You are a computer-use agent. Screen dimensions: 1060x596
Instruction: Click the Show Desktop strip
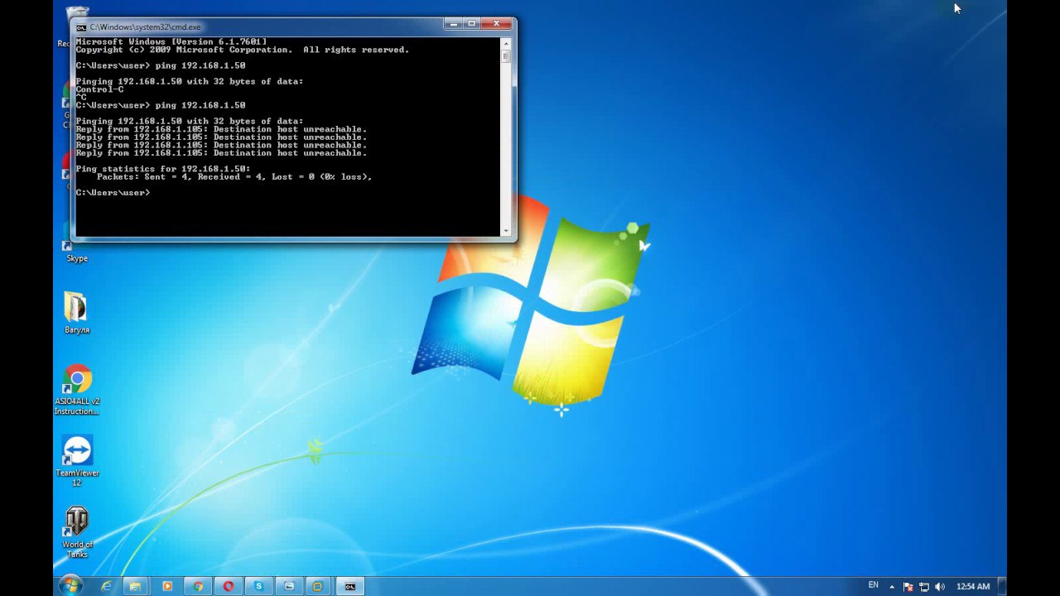[x=1002, y=586]
